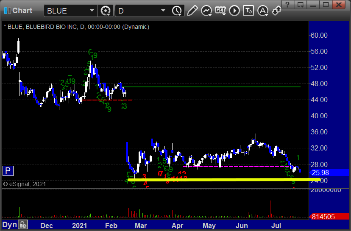This screenshot has width=351, height=231.
Task: Maximize the Chart window
Action: [x=326, y=5]
